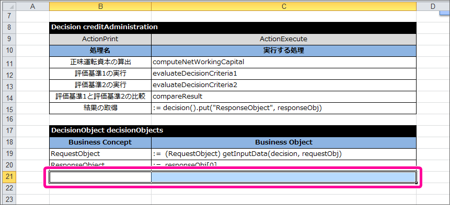Click the evaluateDecisionCriteria1 cell
This screenshot has height=205, width=450.
284,74
